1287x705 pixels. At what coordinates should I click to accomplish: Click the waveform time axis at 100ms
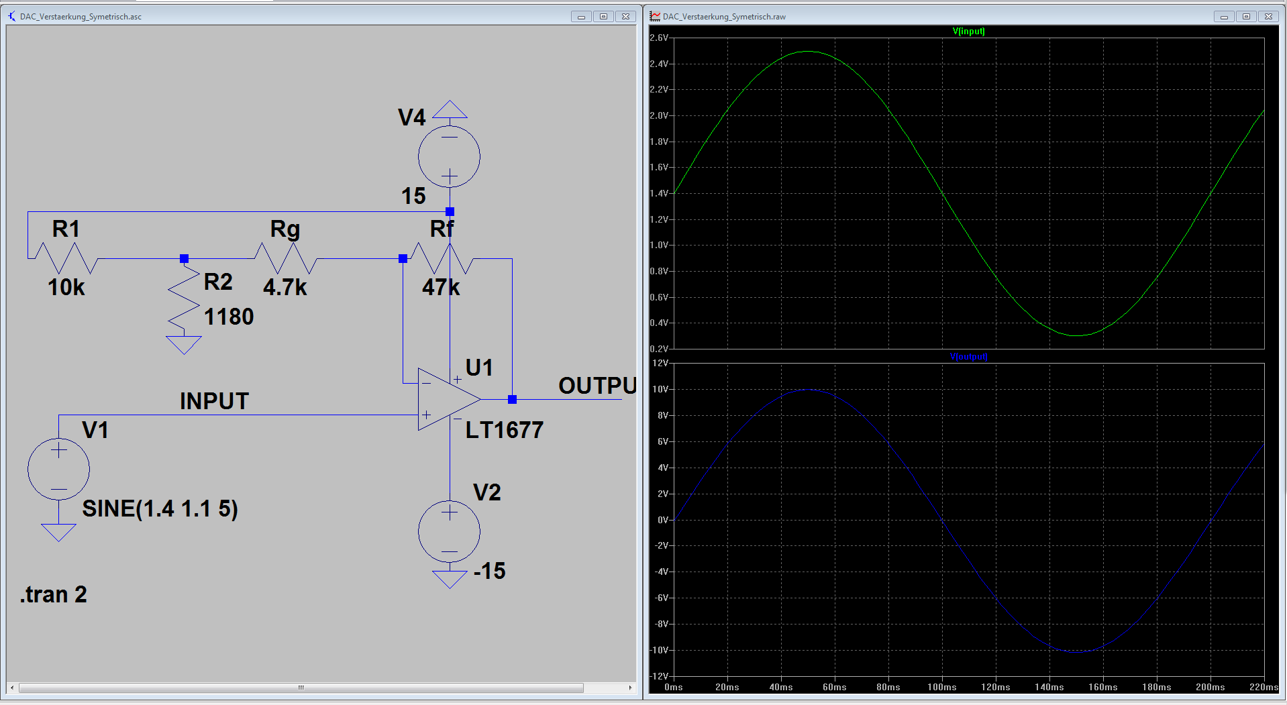(941, 687)
